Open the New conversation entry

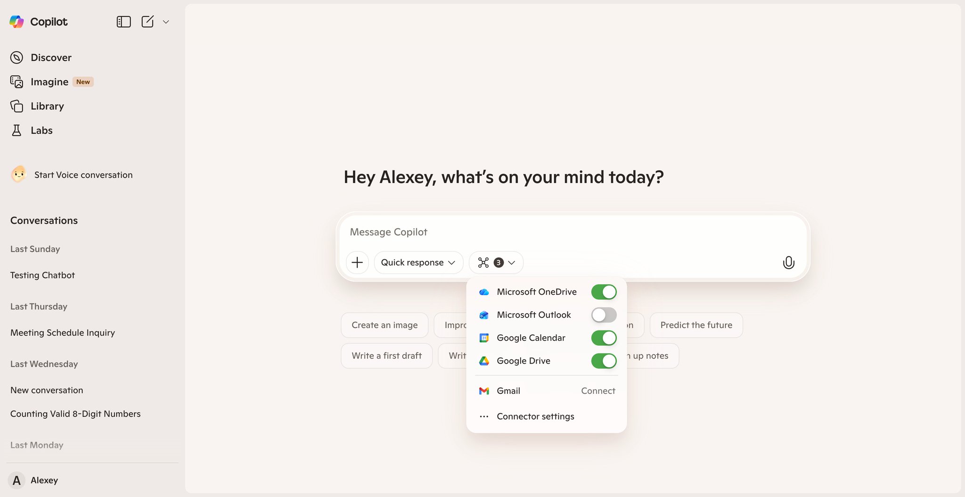pyautogui.click(x=47, y=390)
